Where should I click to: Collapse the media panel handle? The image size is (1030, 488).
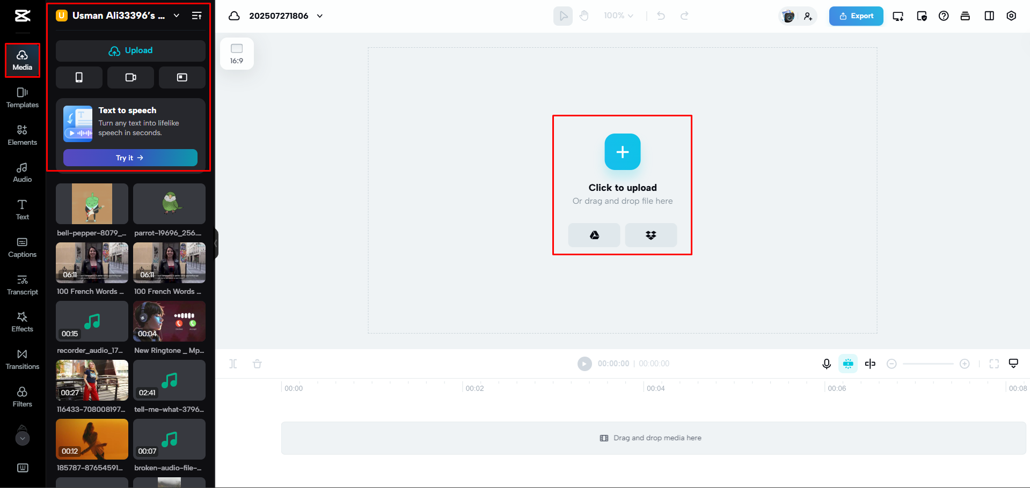(x=216, y=243)
